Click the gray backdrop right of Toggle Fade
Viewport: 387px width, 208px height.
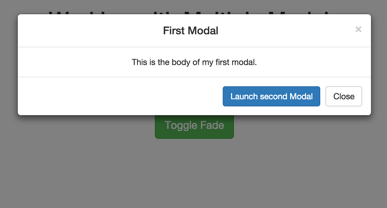310,127
